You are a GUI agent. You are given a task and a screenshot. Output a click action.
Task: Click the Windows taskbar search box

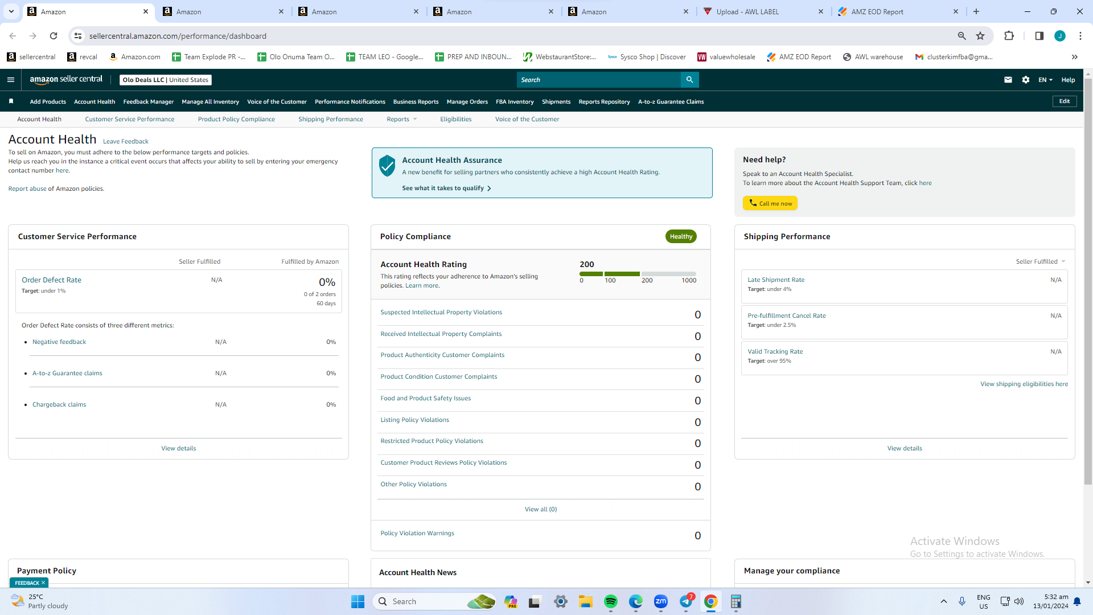point(434,601)
